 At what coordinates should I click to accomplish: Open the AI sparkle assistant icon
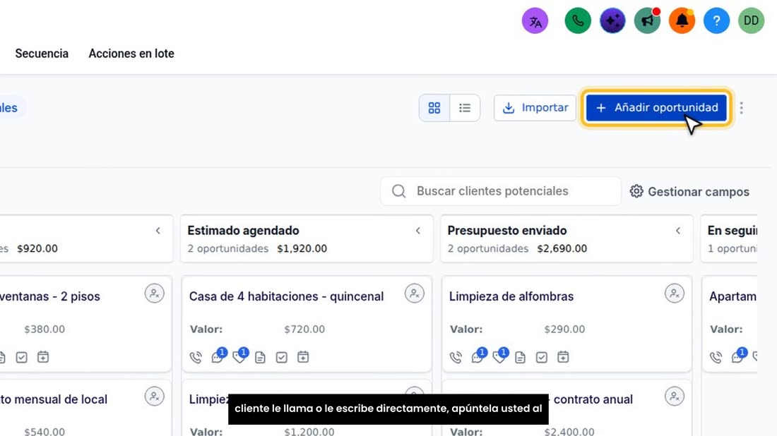click(612, 20)
